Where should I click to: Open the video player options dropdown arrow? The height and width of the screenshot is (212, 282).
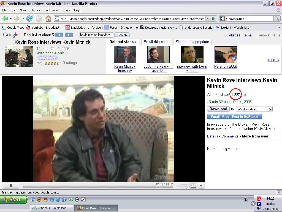(x=201, y=185)
